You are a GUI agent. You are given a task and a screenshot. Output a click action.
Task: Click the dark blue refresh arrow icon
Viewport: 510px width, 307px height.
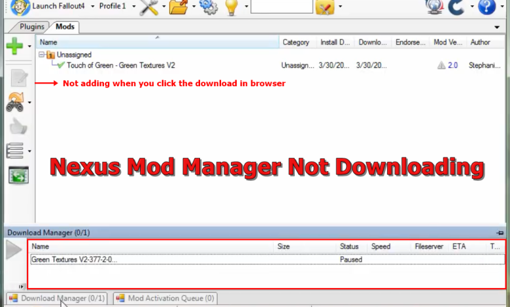[x=456, y=7]
